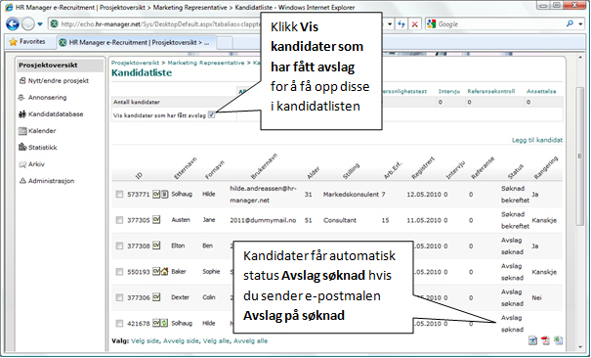Open Kalender in the sidebar
The width and height of the screenshot is (591, 358).
(42, 131)
